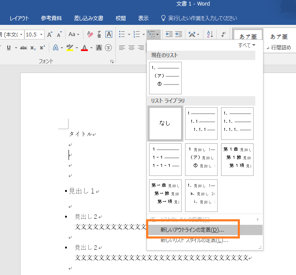Open underline style dropdown arrow

coord(16,48)
